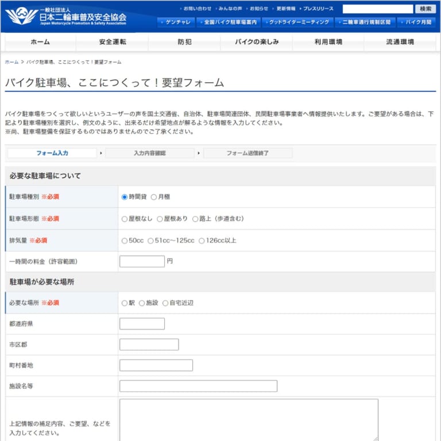Viewport: 441px width, 441px height.
Task: Open バイク月間 banner button
Action: coord(416,22)
